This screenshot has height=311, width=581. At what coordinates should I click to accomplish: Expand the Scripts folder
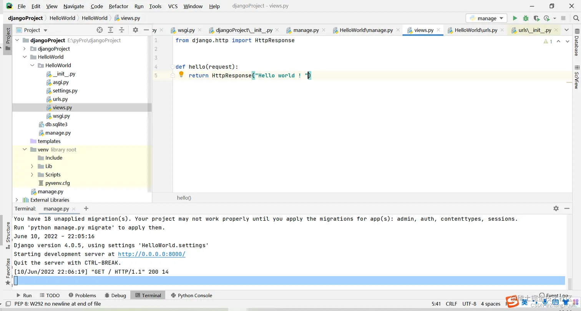(x=32, y=175)
